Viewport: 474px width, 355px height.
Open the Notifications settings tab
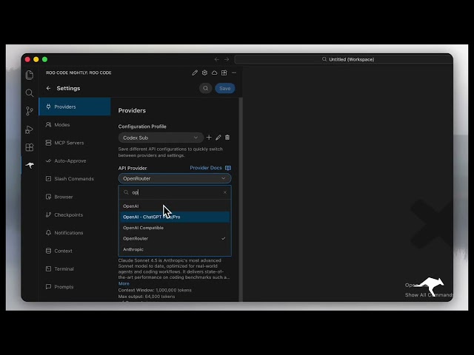point(75,233)
